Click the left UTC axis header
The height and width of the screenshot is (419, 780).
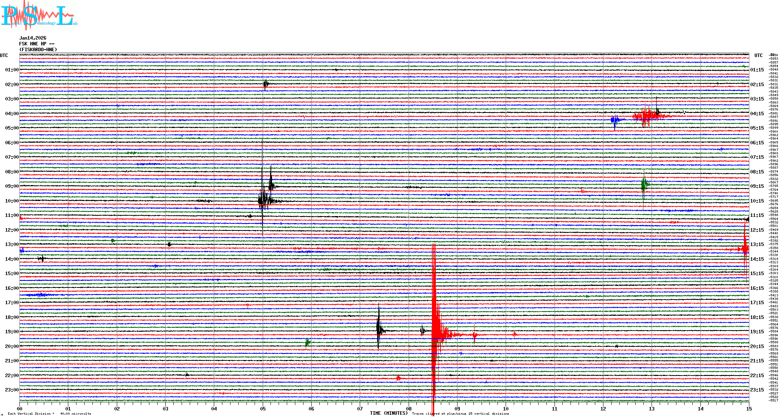[x=4, y=55]
